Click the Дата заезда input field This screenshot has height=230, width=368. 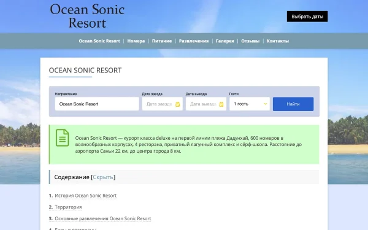pyautogui.click(x=162, y=104)
